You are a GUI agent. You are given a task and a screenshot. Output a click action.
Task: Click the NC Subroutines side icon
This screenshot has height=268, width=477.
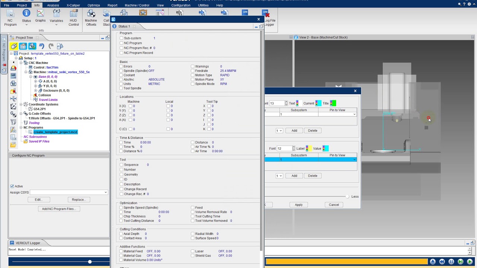pos(13,137)
